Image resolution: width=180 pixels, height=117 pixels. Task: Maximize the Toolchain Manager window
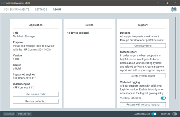coord(166,3)
